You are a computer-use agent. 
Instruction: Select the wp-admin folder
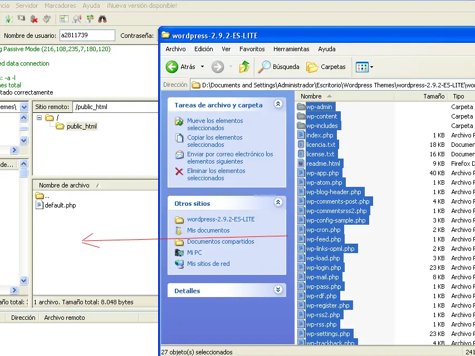click(319, 107)
